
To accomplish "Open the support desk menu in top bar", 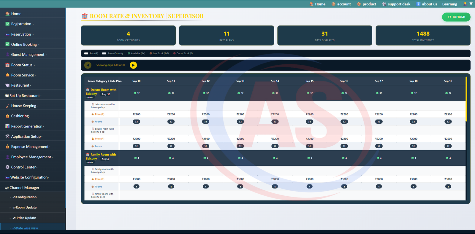I will (396, 4).
